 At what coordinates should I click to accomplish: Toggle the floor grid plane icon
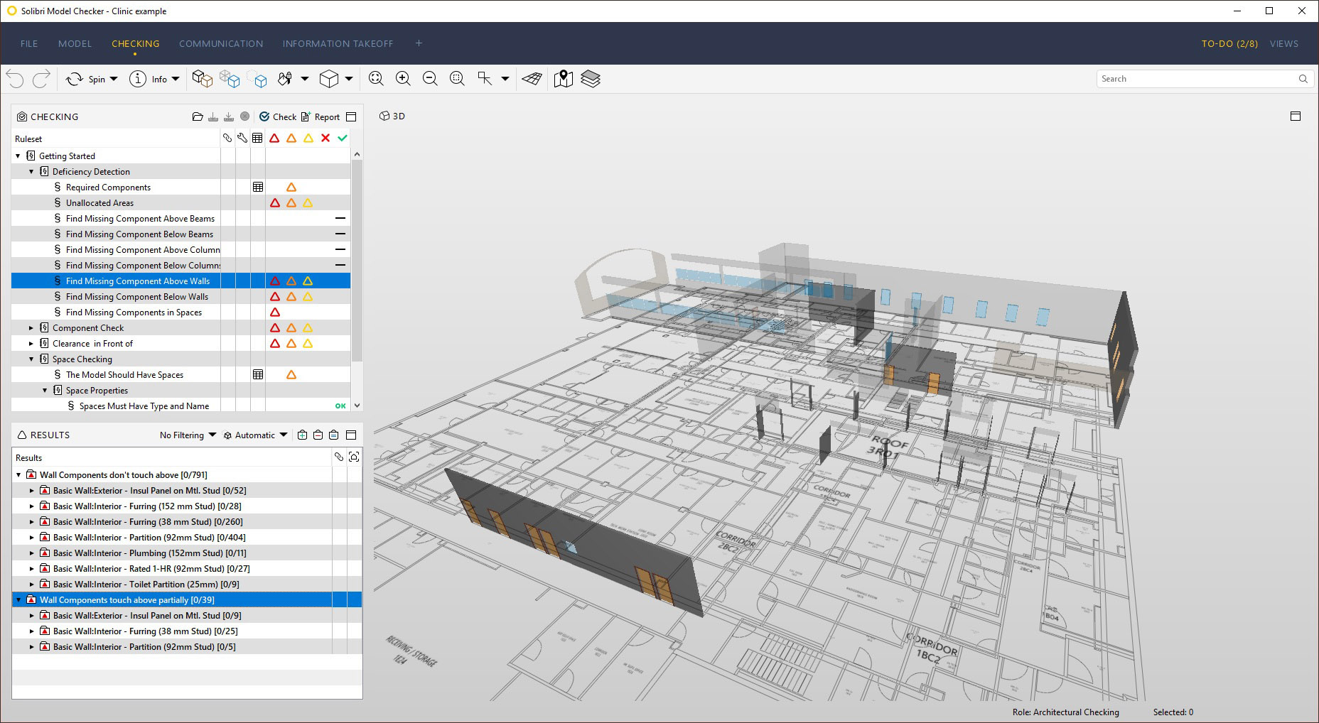[532, 79]
